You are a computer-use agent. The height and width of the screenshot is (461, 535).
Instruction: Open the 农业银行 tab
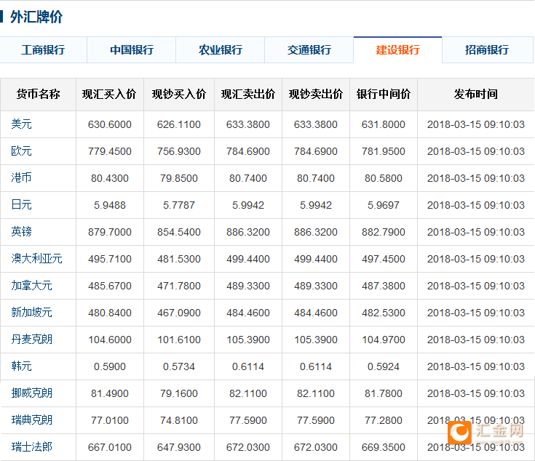click(x=221, y=50)
